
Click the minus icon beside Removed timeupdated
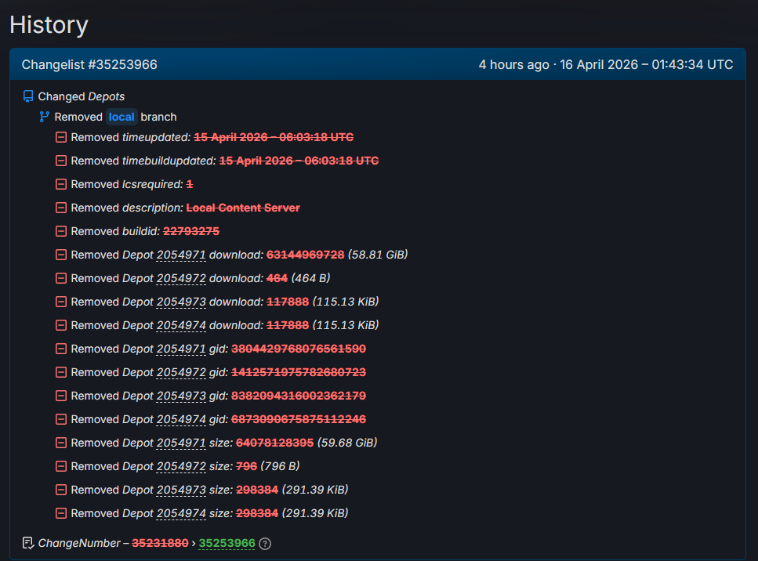click(61, 137)
